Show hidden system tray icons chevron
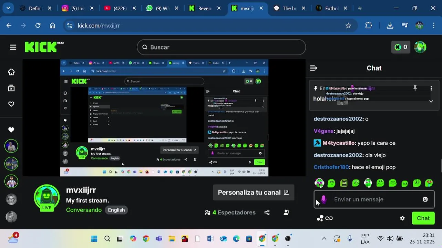Viewport: 442px width, 248px height. coord(324,239)
